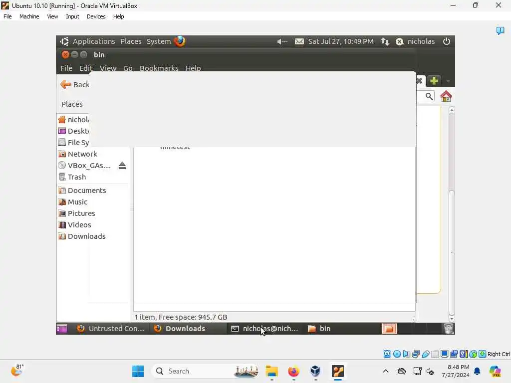Click the status bar text '1 item, Free space'
The width and height of the screenshot is (511, 383).
[181, 317]
